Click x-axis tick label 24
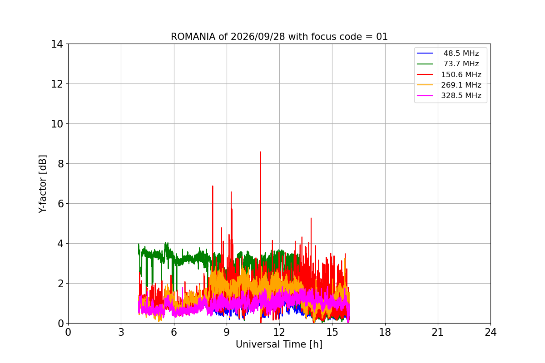Image resolution: width=545 pixels, height=363 pixels. (490, 332)
